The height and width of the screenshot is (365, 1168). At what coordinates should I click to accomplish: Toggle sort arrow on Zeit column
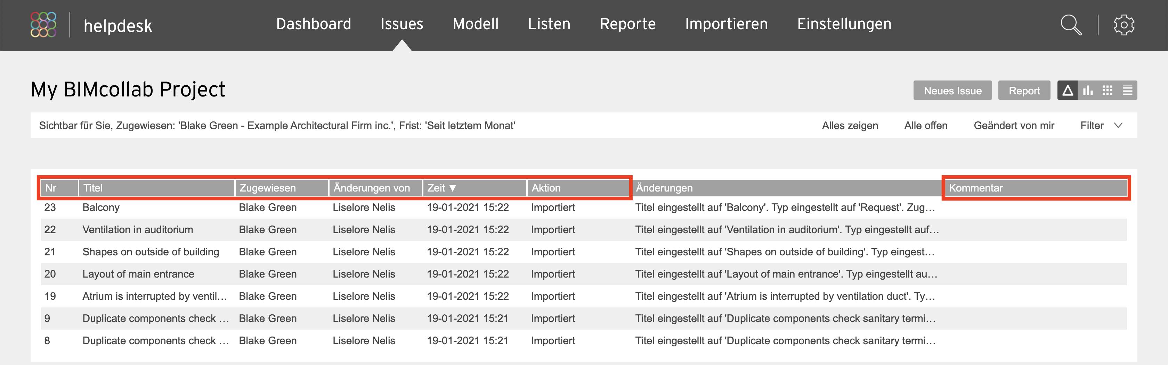coord(452,188)
